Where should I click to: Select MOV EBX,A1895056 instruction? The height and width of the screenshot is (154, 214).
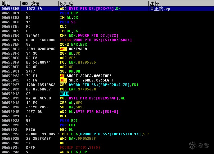pos(78,62)
